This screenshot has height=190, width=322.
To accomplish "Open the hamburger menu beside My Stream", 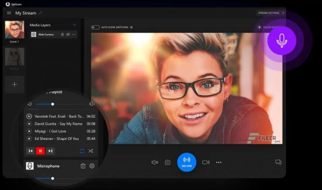I will click(x=9, y=13).
